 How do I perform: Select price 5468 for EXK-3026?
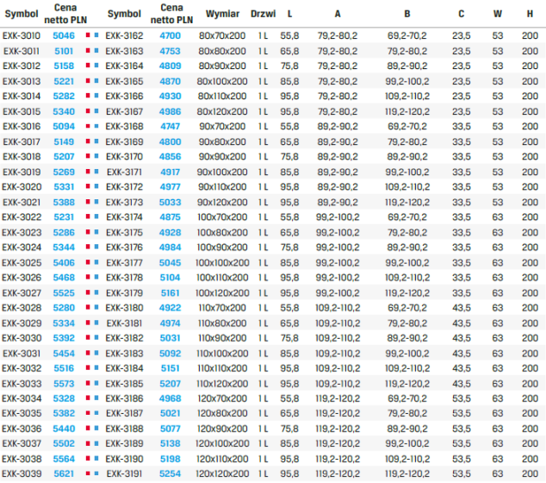[64, 277]
